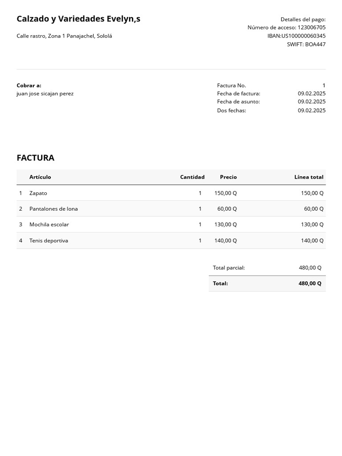342x456 pixels.
Task: Select the Tenis deportiva item
Action: [49, 240]
